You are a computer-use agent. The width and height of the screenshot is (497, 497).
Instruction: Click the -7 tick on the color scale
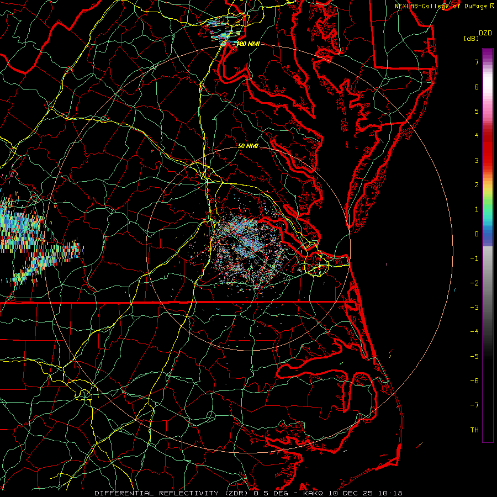pos(474,405)
